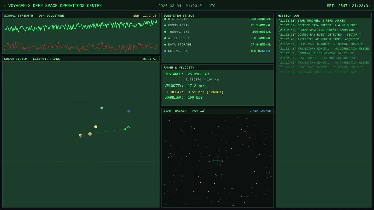Click the 'LT DELAY: 3.51 hrs' readout
Image resolution: width=374 pixels, height=210 pixels.
click(194, 92)
